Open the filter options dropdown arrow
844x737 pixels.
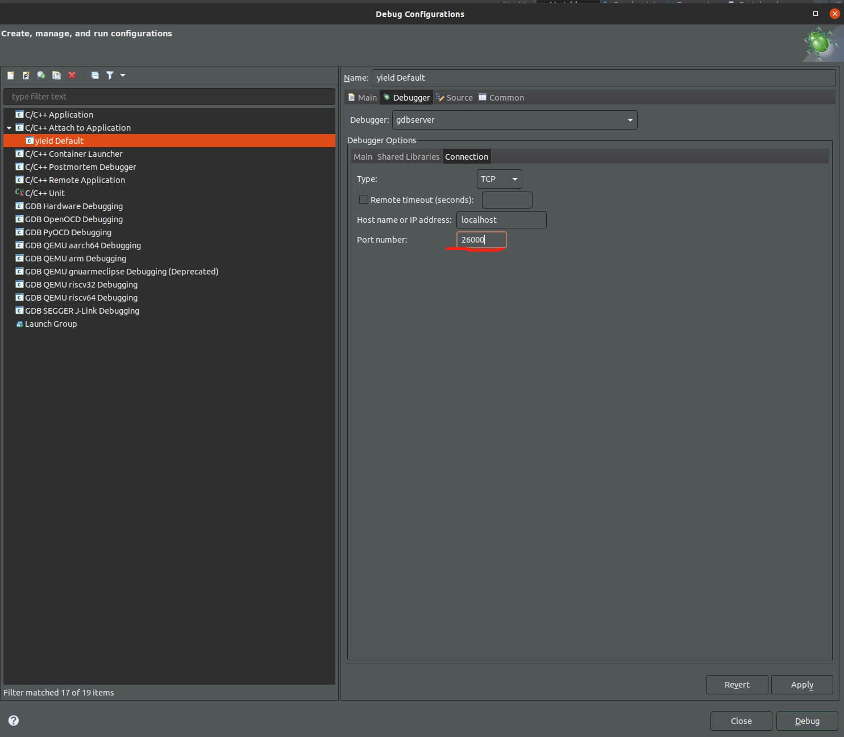tap(123, 75)
